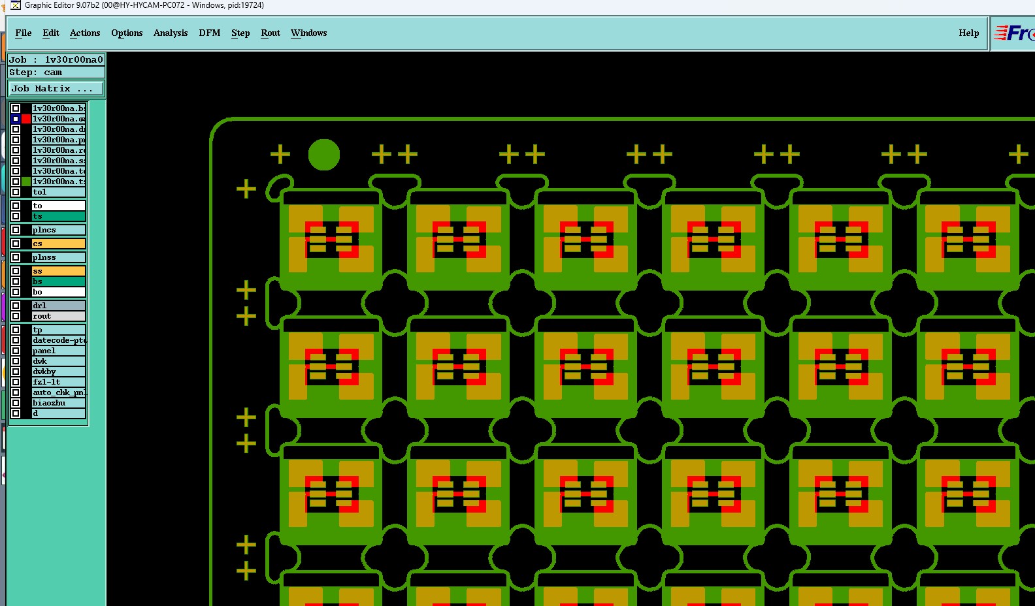This screenshot has width=1035, height=606.
Task: Open the Actions menu
Action: (85, 33)
